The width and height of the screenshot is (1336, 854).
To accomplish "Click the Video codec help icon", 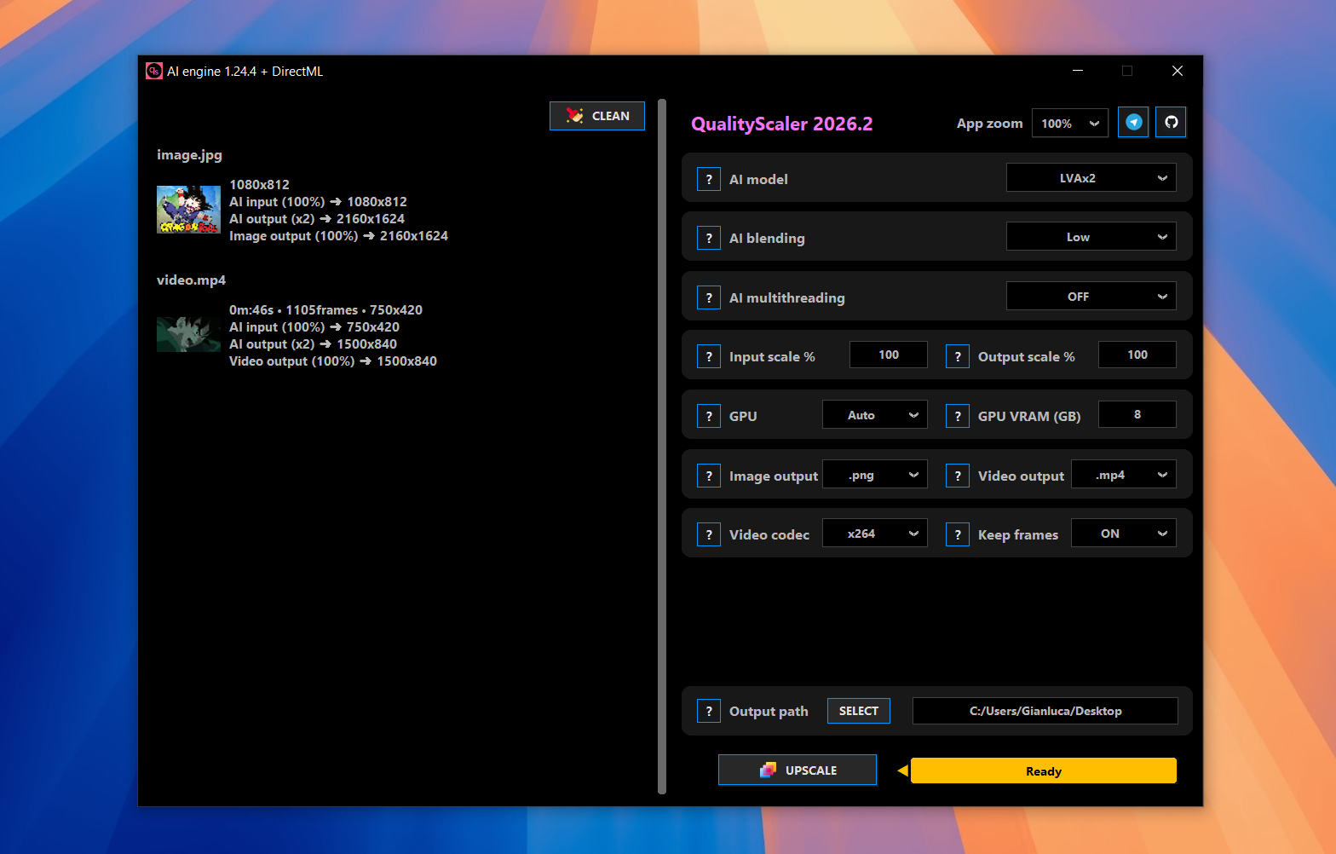I will tap(709, 534).
